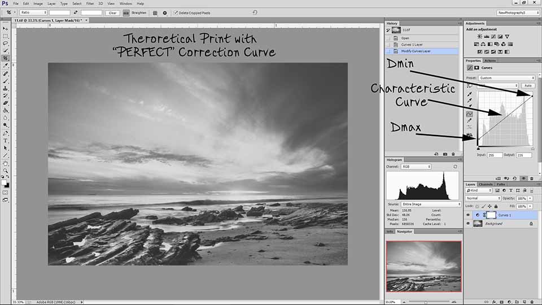Switch to the Channels tab
Screen dimensions: 542x305
click(485, 184)
